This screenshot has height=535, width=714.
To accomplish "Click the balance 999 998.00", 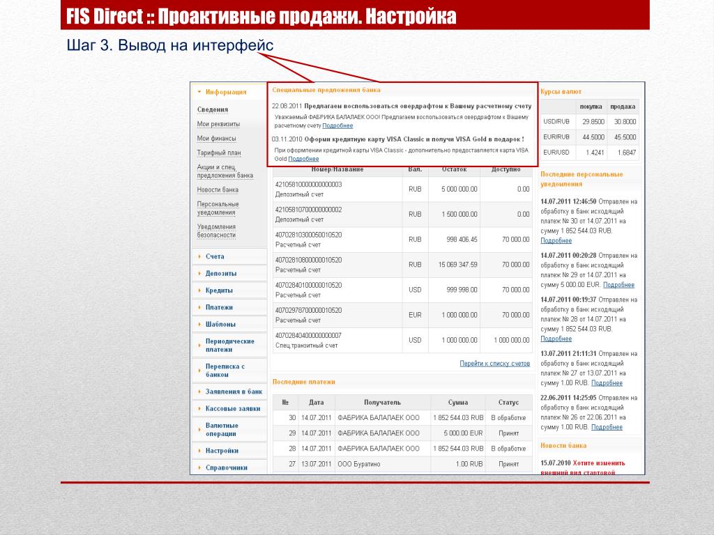I will [x=462, y=290].
